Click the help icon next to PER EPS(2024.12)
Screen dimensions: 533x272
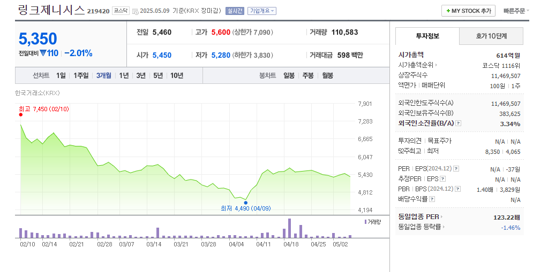point(456,168)
